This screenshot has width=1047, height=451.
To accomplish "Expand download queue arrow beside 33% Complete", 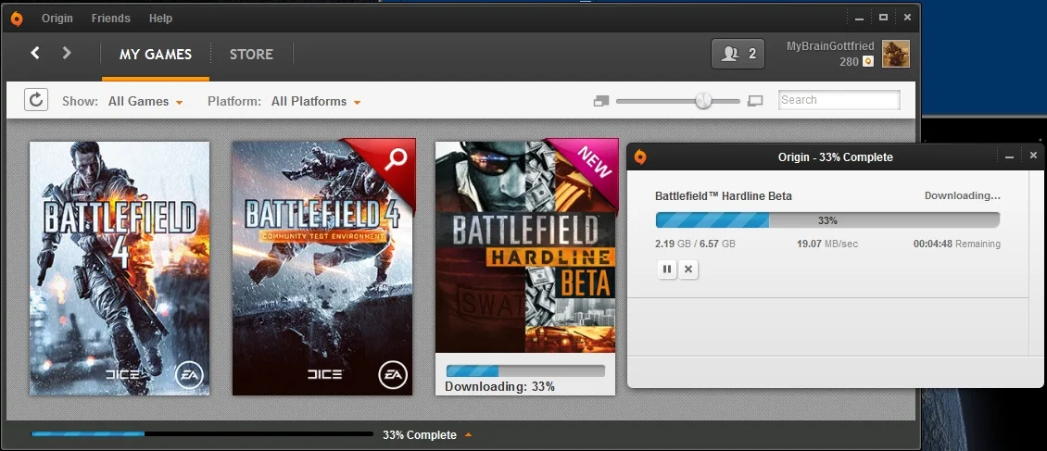I will click(468, 435).
